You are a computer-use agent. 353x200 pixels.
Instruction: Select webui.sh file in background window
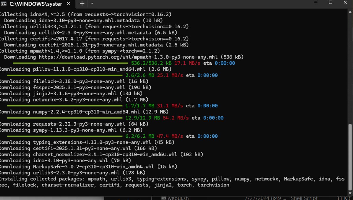[x=179, y=198]
